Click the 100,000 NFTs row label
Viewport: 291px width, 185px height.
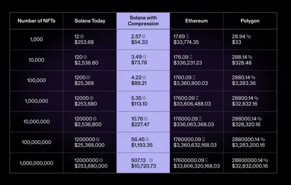(36, 81)
